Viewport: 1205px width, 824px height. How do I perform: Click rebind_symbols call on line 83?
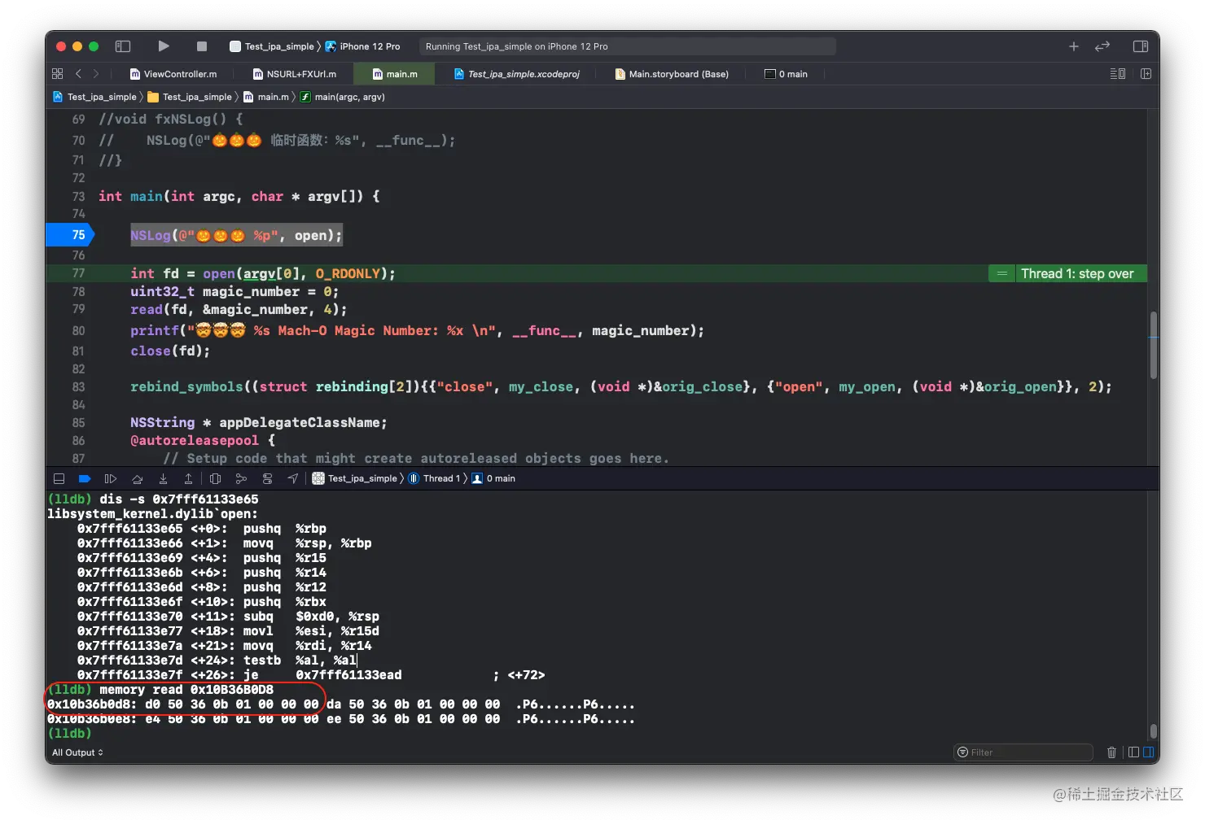[x=186, y=386]
